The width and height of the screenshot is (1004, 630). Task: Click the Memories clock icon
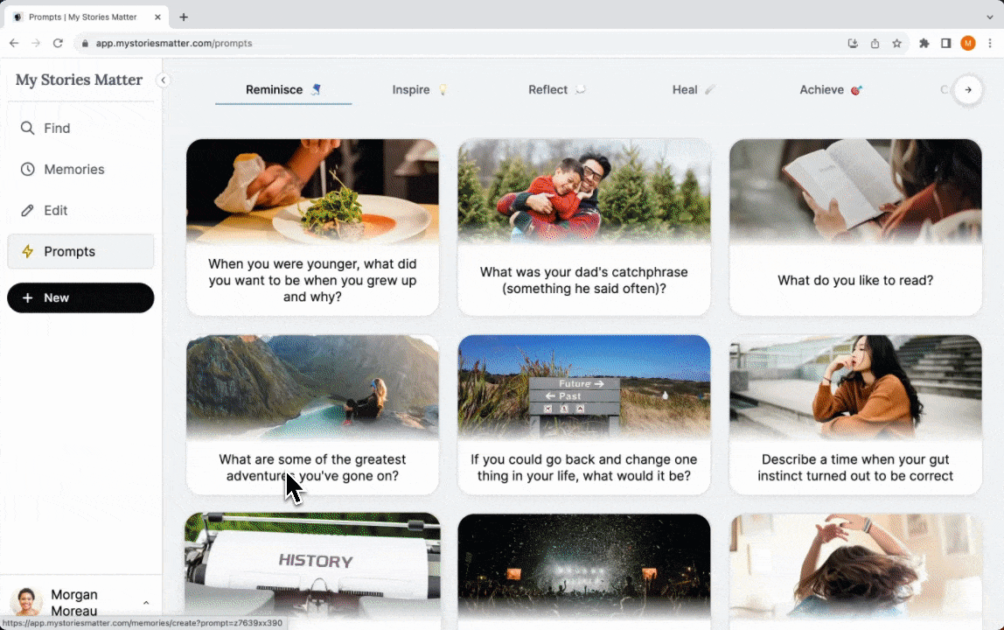click(x=27, y=169)
